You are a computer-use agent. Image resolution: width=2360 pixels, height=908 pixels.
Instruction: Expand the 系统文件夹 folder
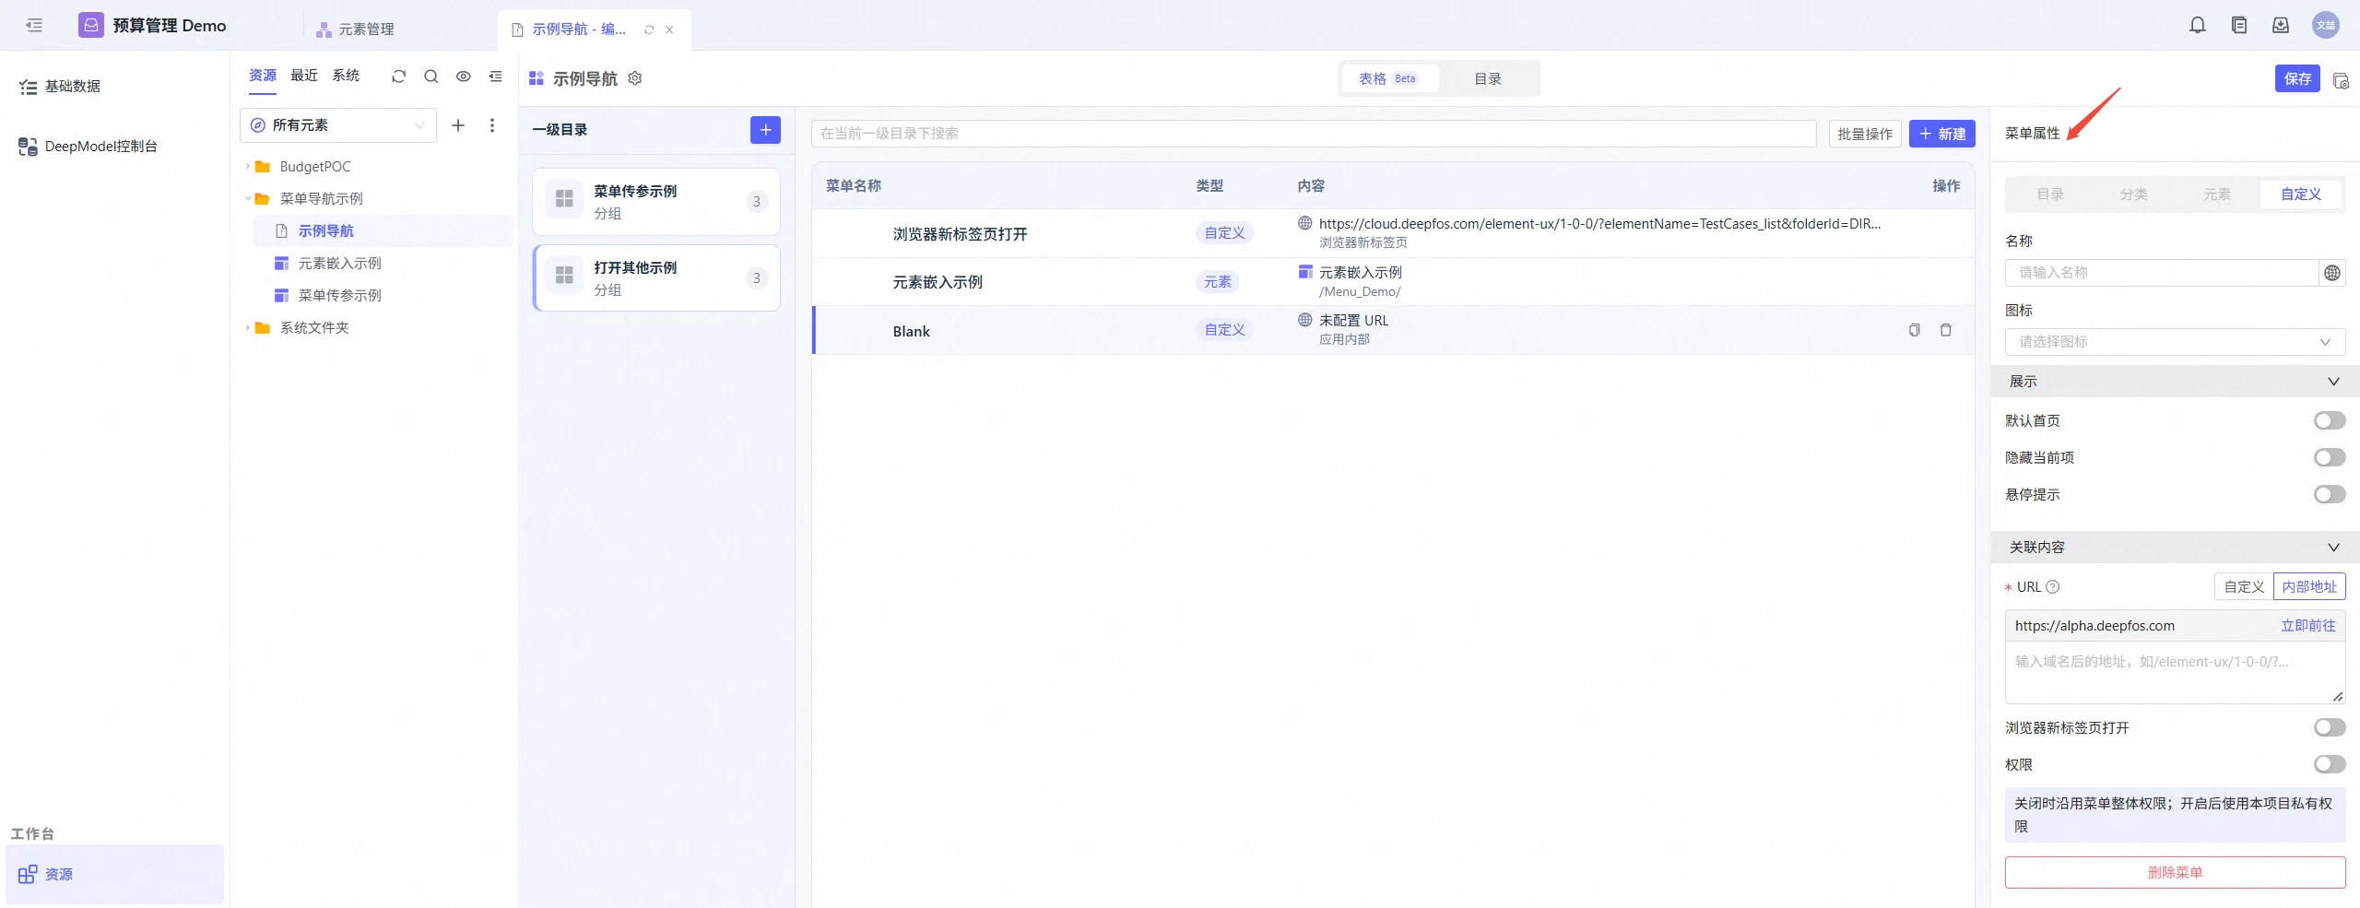tap(248, 328)
